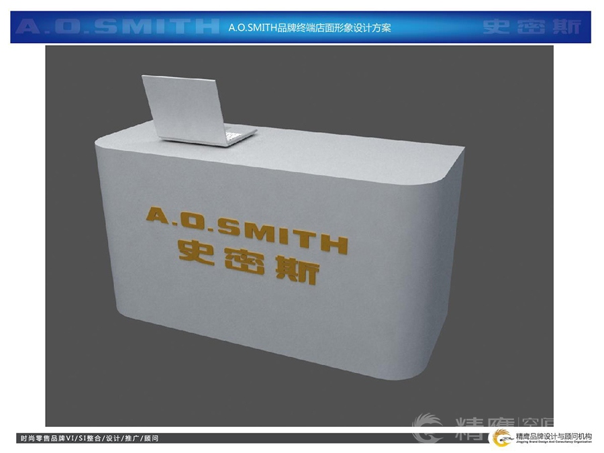Select the laptop on the counter
Screen dimensions: 604x453
point(199,111)
